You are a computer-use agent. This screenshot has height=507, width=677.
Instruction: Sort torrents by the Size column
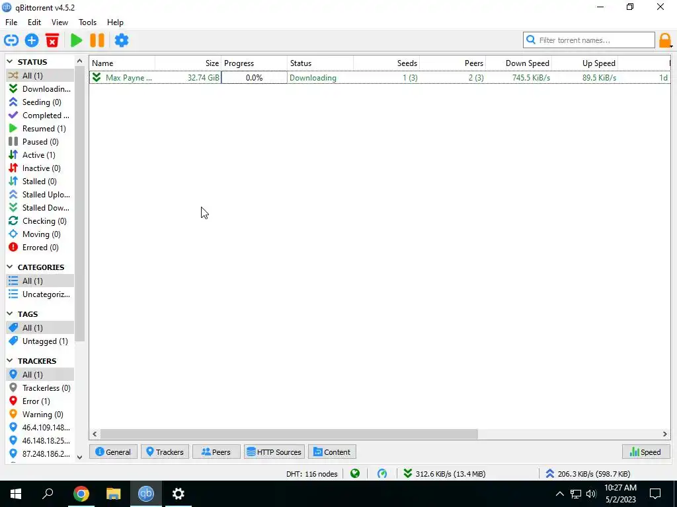point(188,63)
